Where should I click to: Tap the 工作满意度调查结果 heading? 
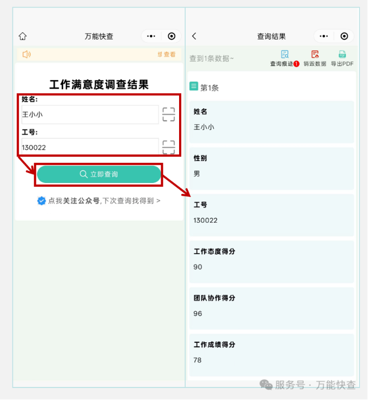(x=99, y=85)
